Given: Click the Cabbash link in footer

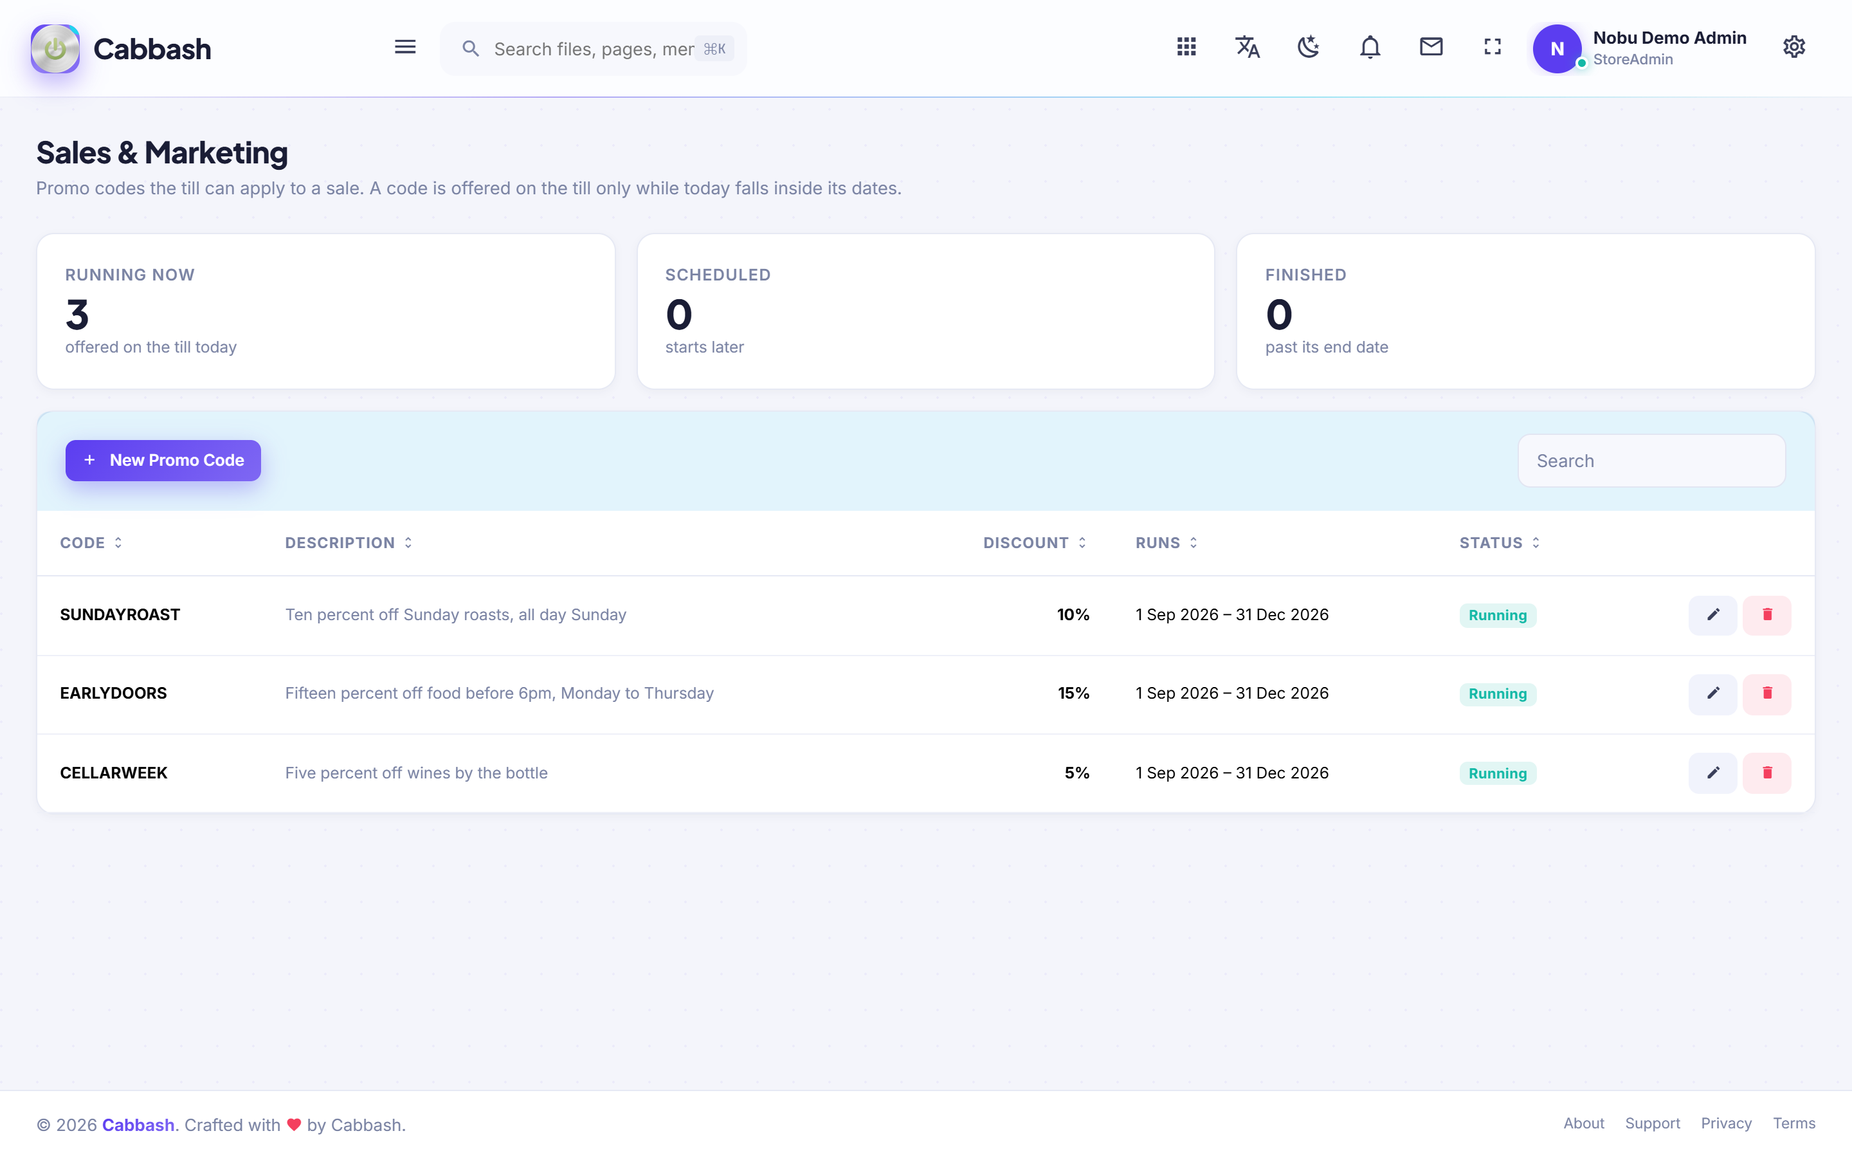Looking at the screenshot, I should pyautogui.click(x=138, y=1125).
